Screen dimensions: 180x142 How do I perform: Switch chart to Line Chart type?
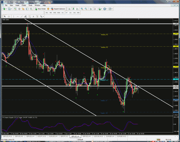coord(77,9)
